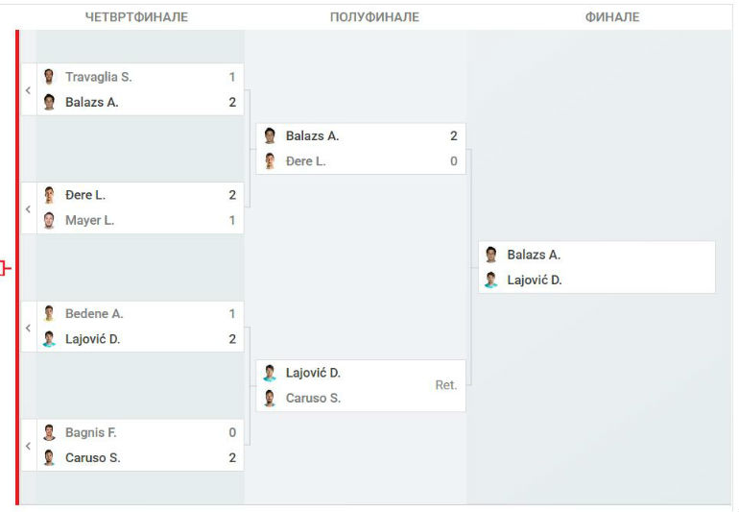Click the Ret. result in Lajović–Caruso semifinal
Viewport: 739px width, 512px height.
point(446,385)
